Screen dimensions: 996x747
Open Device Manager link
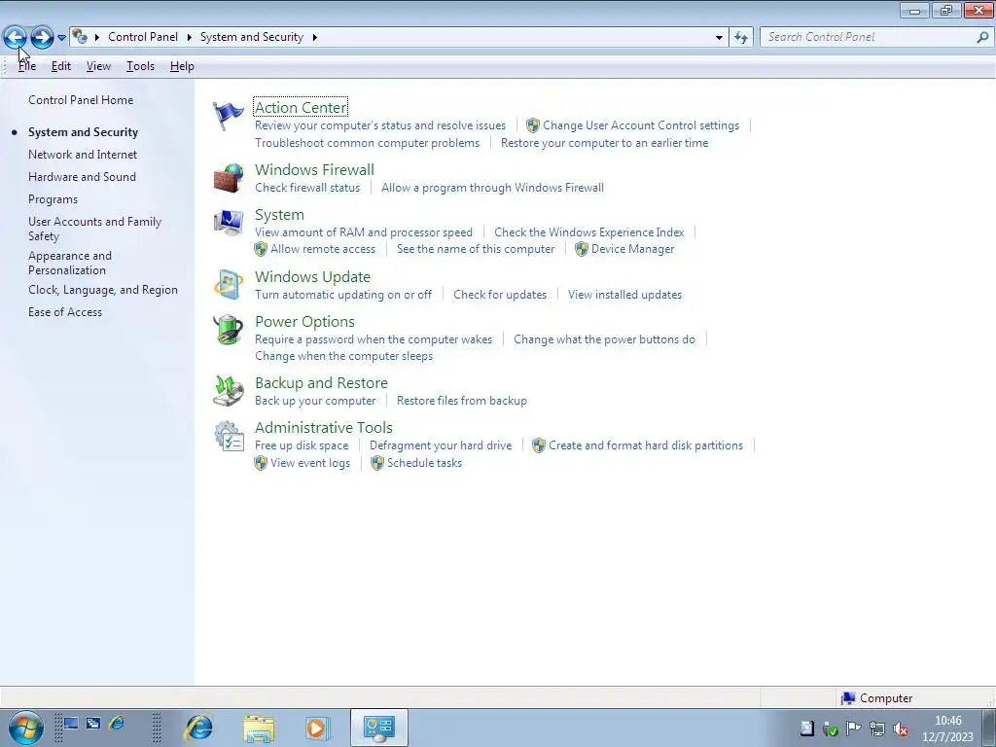632,249
